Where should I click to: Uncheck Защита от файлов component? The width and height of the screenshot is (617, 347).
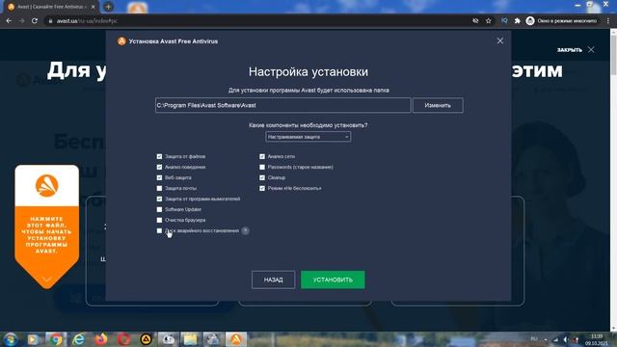pos(159,156)
